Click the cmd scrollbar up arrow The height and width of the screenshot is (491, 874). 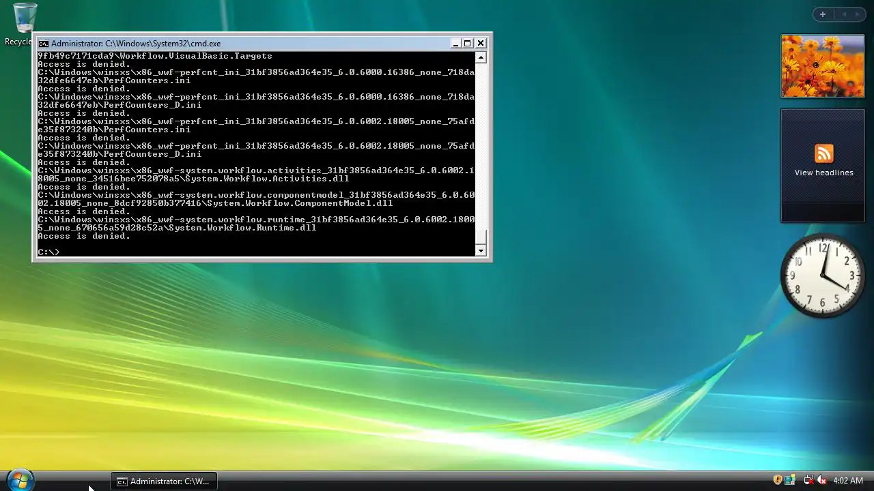click(481, 57)
